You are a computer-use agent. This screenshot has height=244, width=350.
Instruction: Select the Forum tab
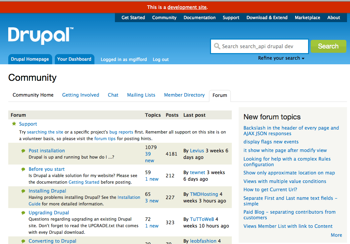tap(220, 95)
